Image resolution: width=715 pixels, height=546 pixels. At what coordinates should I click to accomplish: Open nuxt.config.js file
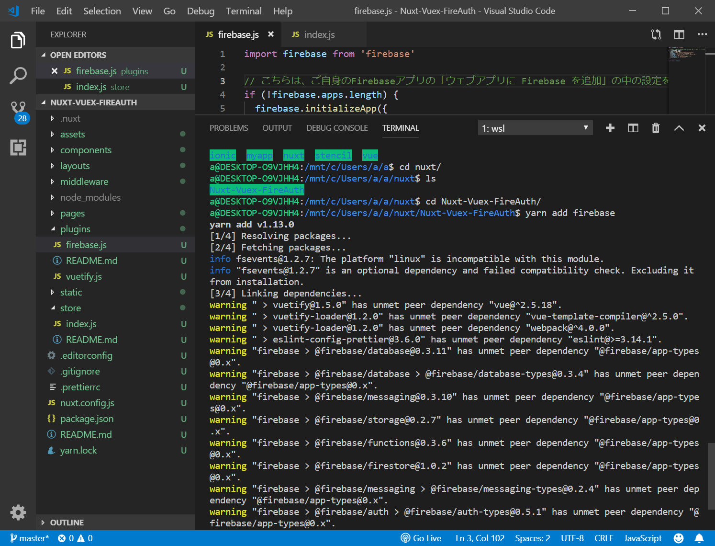[x=115, y=403]
